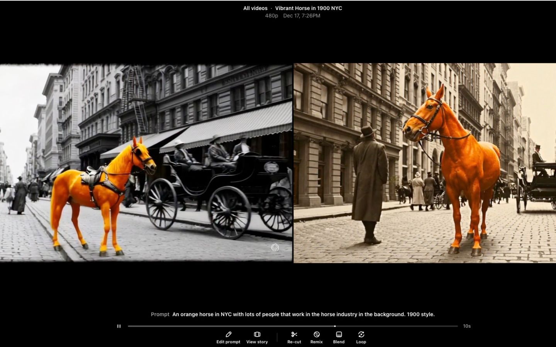Click the Remix icon
The image size is (556, 347).
[x=317, y=335]
